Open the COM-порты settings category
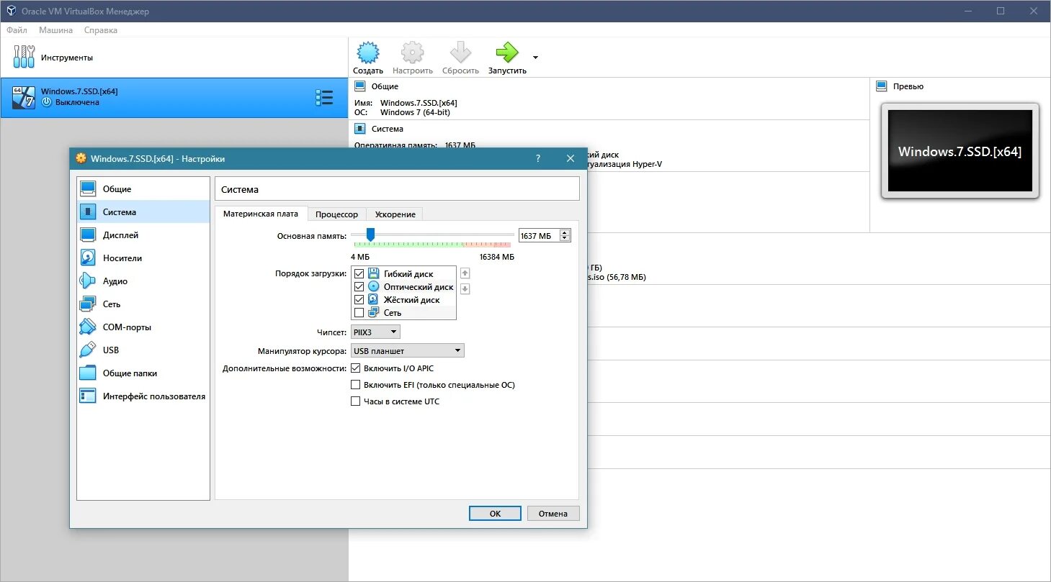 click(x=143, y=327)
